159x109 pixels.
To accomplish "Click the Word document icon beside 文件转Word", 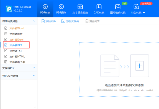I will (6, 28).
